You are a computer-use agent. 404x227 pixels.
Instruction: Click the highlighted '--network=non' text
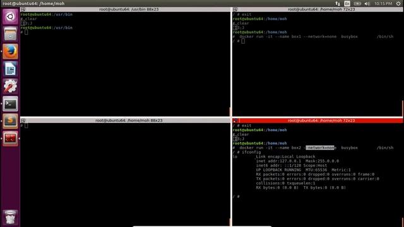pyautogui.click(x=320, y=148)
